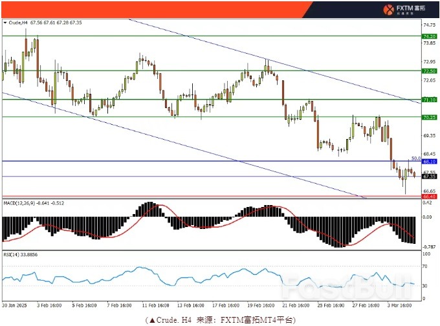Click the RSI(14) indicator label

pos(17,254)
